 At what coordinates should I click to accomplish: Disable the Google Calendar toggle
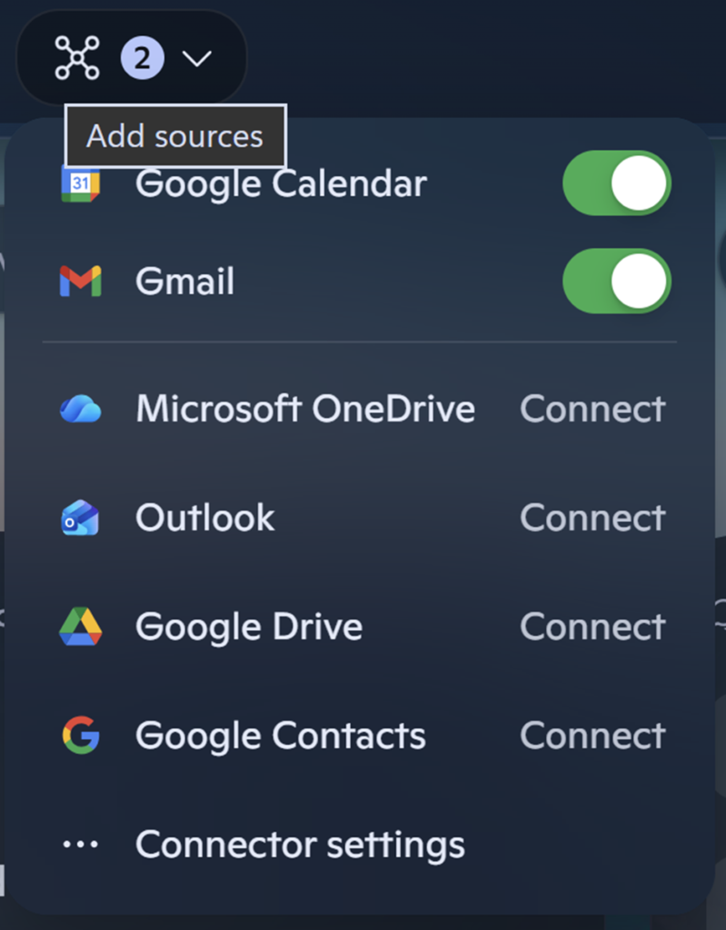coord(617,183)
